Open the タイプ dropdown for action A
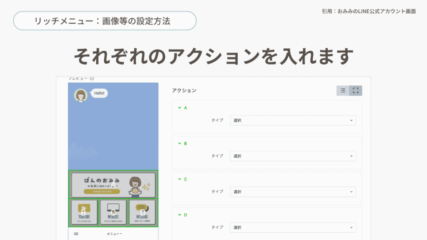This screenshot has height=240, width=427. (x=293, y=120)
